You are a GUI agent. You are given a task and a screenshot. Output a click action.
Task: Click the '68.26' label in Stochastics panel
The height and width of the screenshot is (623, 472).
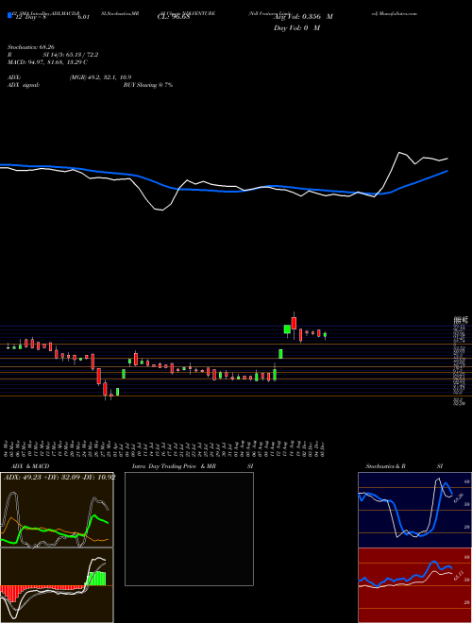(459, 497)
